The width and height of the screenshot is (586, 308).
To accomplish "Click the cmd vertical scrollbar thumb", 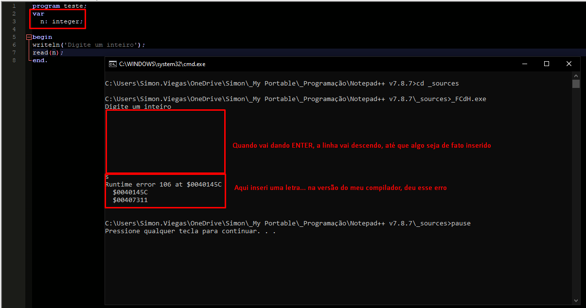I will point(576,84).
